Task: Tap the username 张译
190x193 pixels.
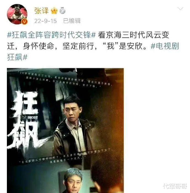Action: [x=42, y=11]
